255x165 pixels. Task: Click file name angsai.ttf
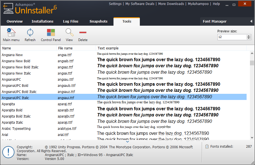(65, 73)
